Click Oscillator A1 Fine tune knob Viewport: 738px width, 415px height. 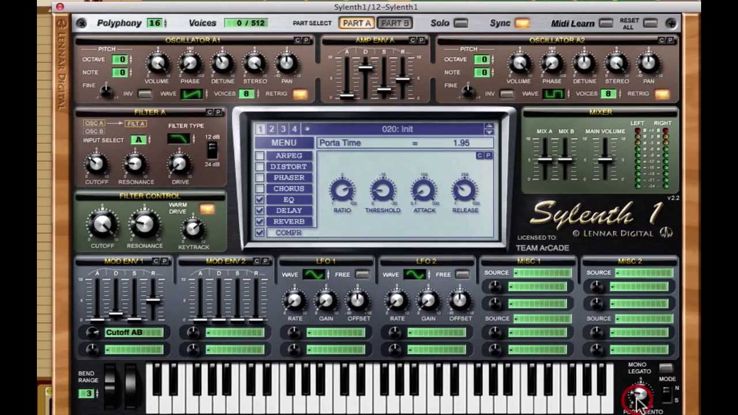106,90
